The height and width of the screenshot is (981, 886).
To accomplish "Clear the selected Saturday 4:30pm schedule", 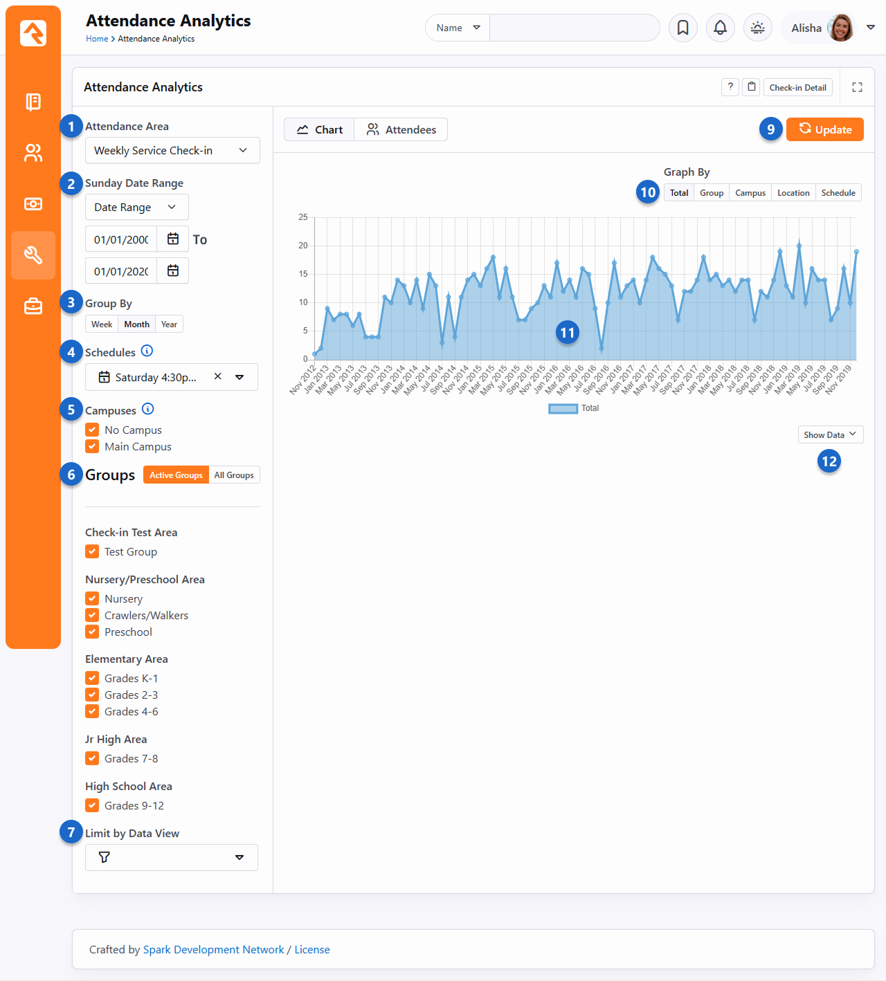I will coord(217,377).
